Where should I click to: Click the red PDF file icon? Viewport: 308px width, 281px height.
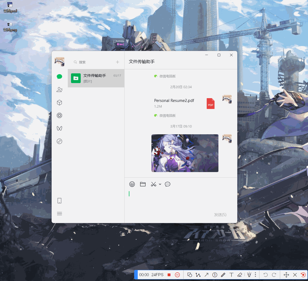point(211,104)
